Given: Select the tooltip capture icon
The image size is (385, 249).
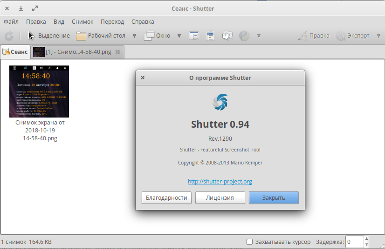Looking at the screenshot, I should (227, 36).
